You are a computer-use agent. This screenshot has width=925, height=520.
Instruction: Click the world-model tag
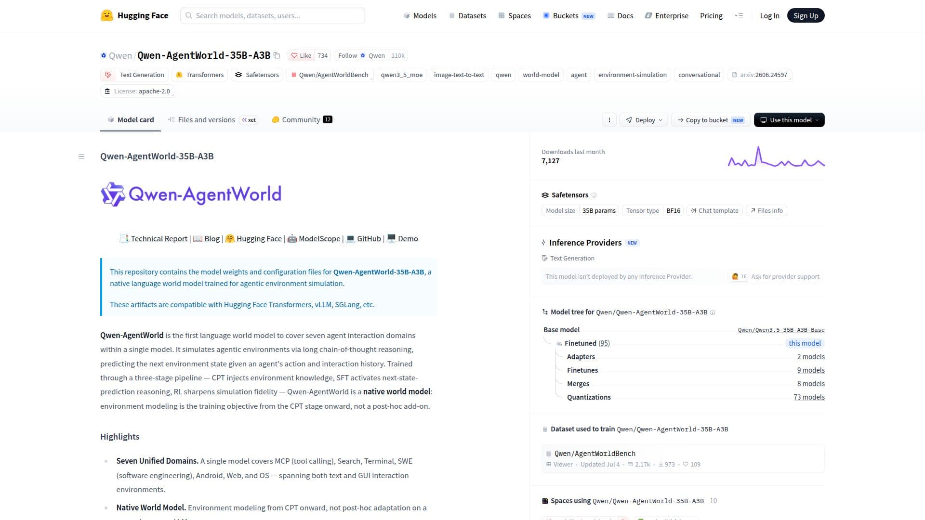point(541,75)
